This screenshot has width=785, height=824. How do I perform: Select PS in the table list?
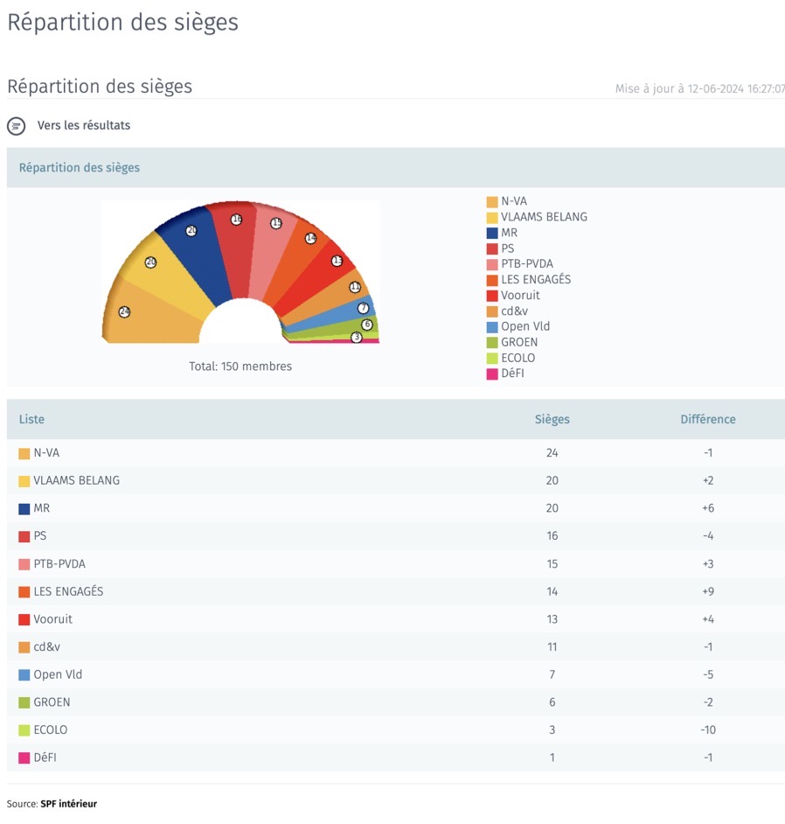click(40, 536)
